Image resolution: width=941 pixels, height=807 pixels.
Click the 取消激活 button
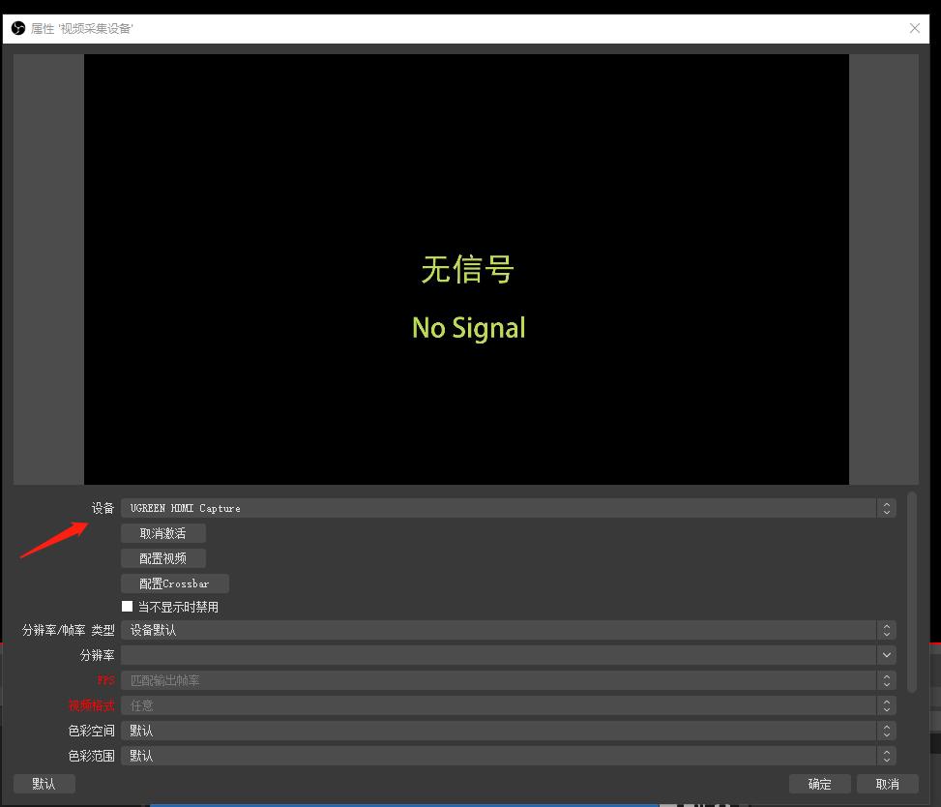(162, 532)
